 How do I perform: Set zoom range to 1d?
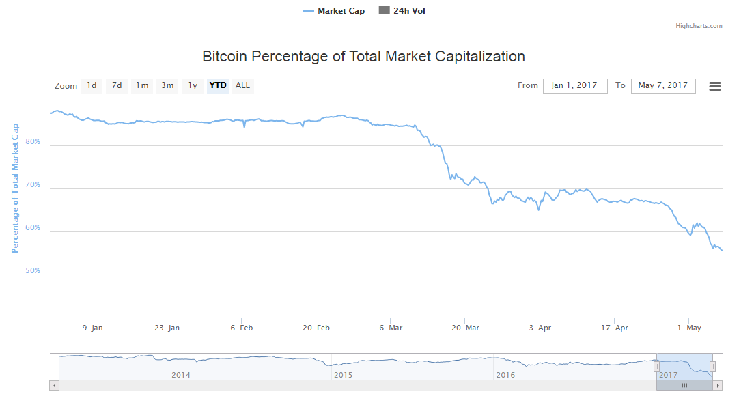click(92, 85)
